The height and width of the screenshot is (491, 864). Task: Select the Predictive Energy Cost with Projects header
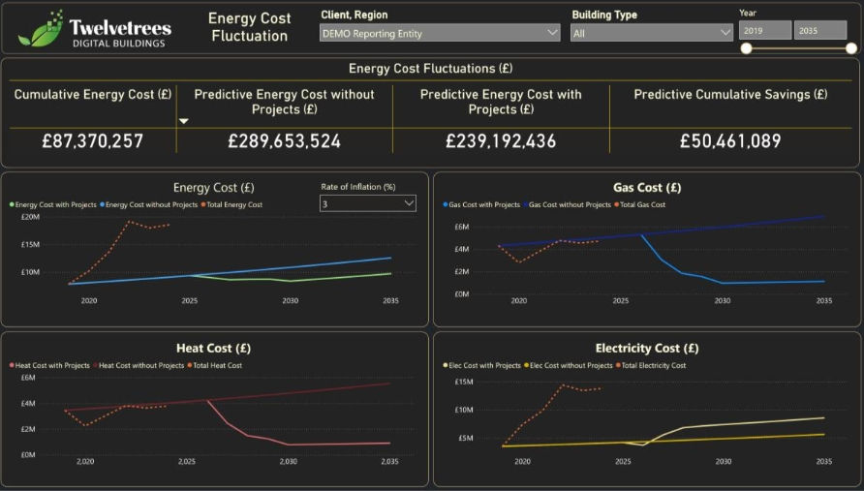click(501, 102)
